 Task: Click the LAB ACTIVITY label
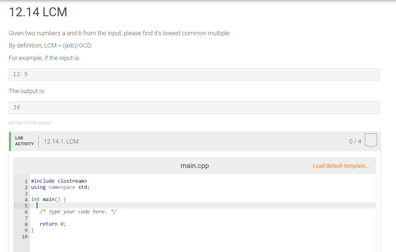pyautogui.click(x=25, y=141)
